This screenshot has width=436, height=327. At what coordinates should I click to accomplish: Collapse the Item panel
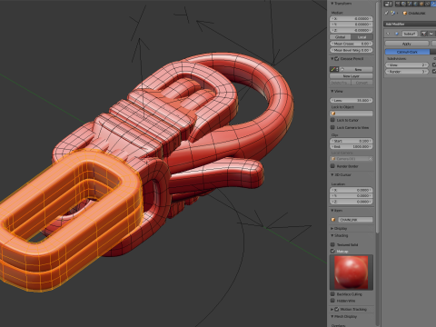click(x=332, y=211)
